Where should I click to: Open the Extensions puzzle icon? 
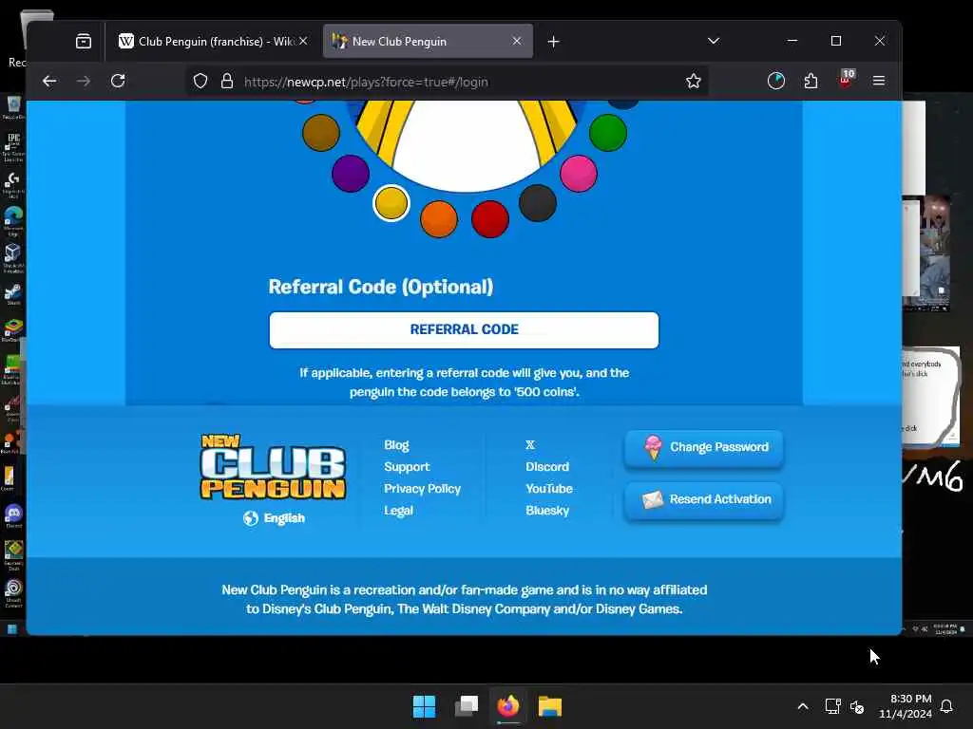click(x=811, y=82)
